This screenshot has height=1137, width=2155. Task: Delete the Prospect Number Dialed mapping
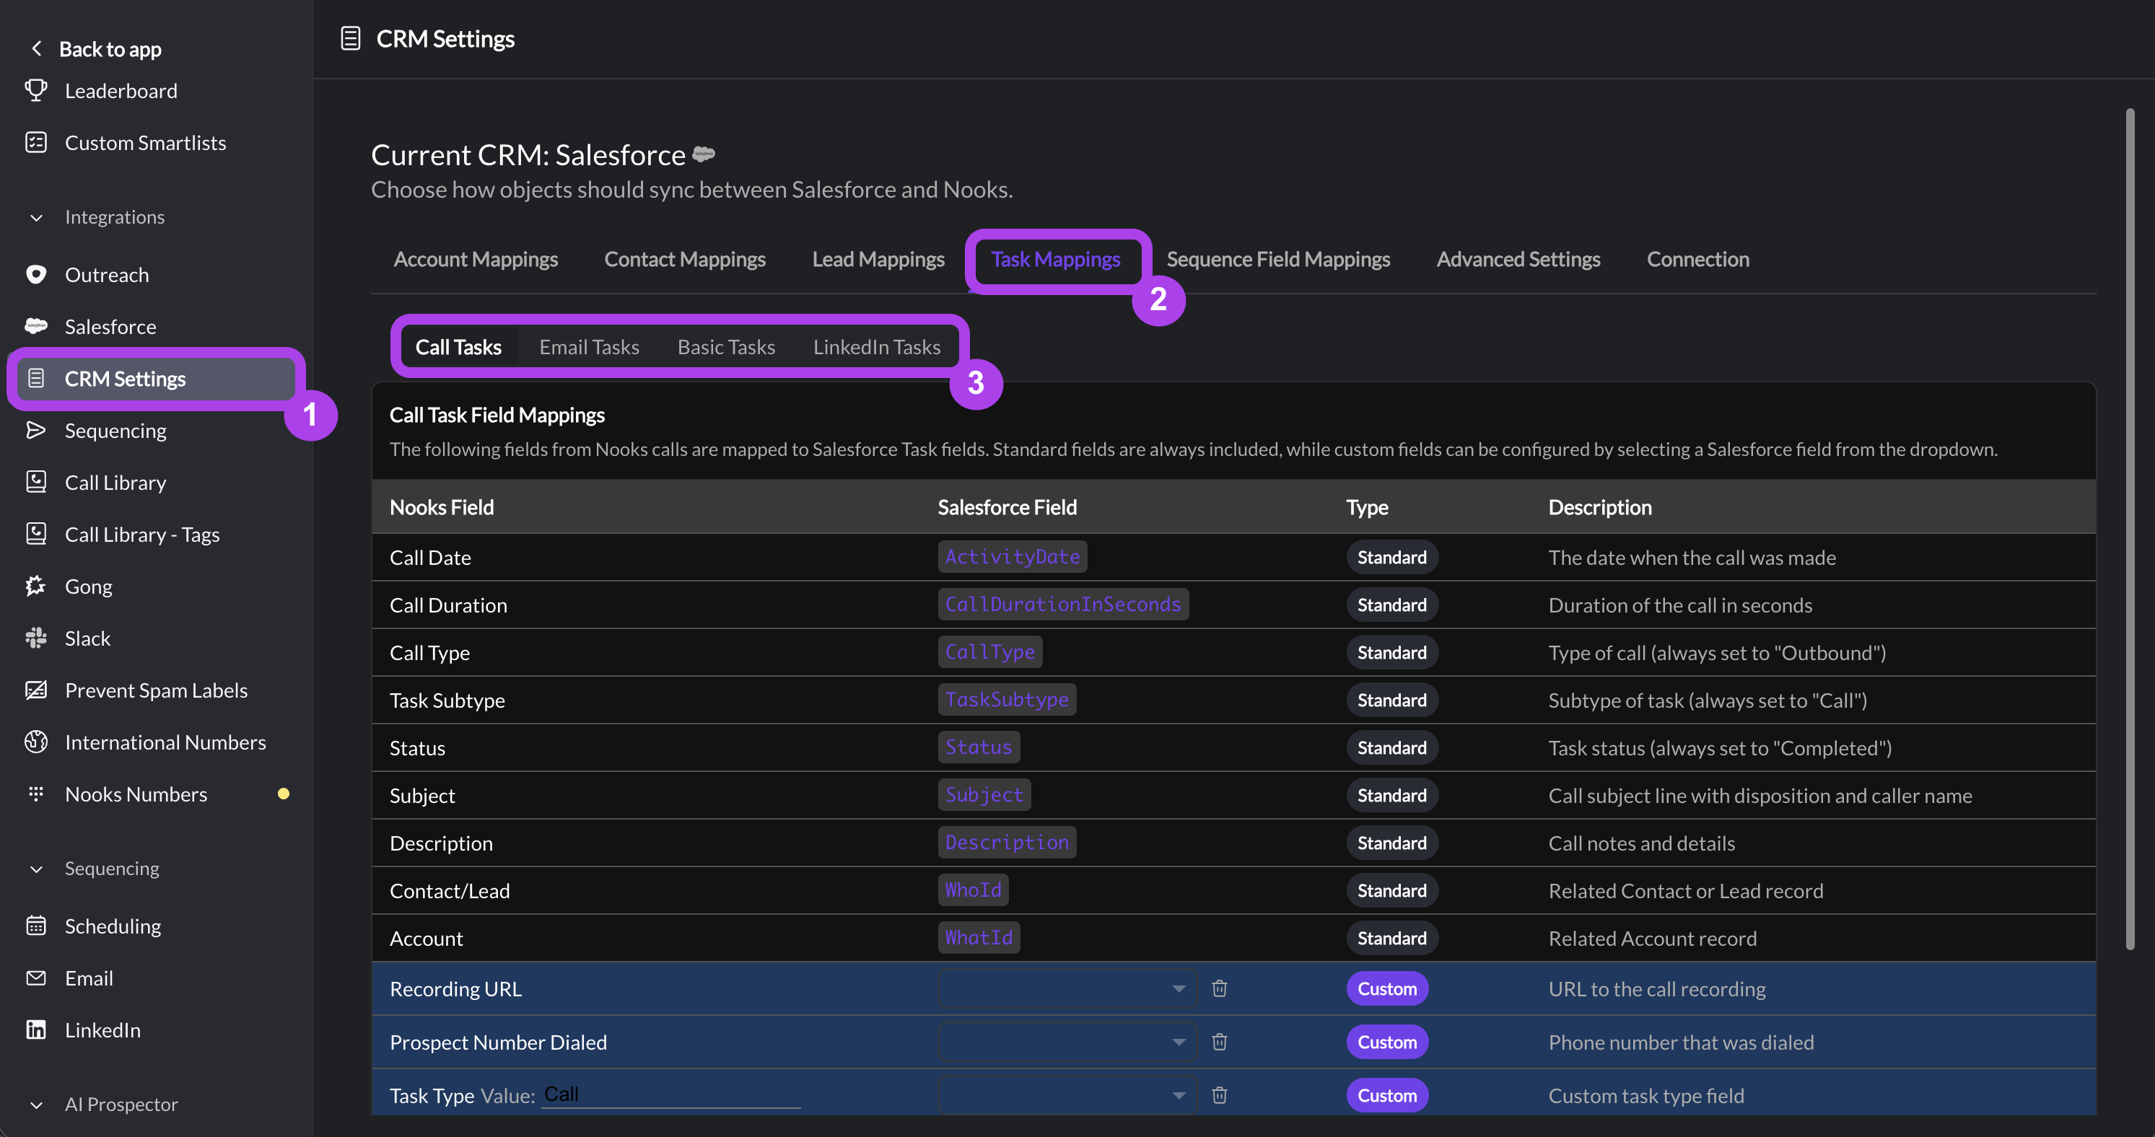[x=1220, y=1042]
